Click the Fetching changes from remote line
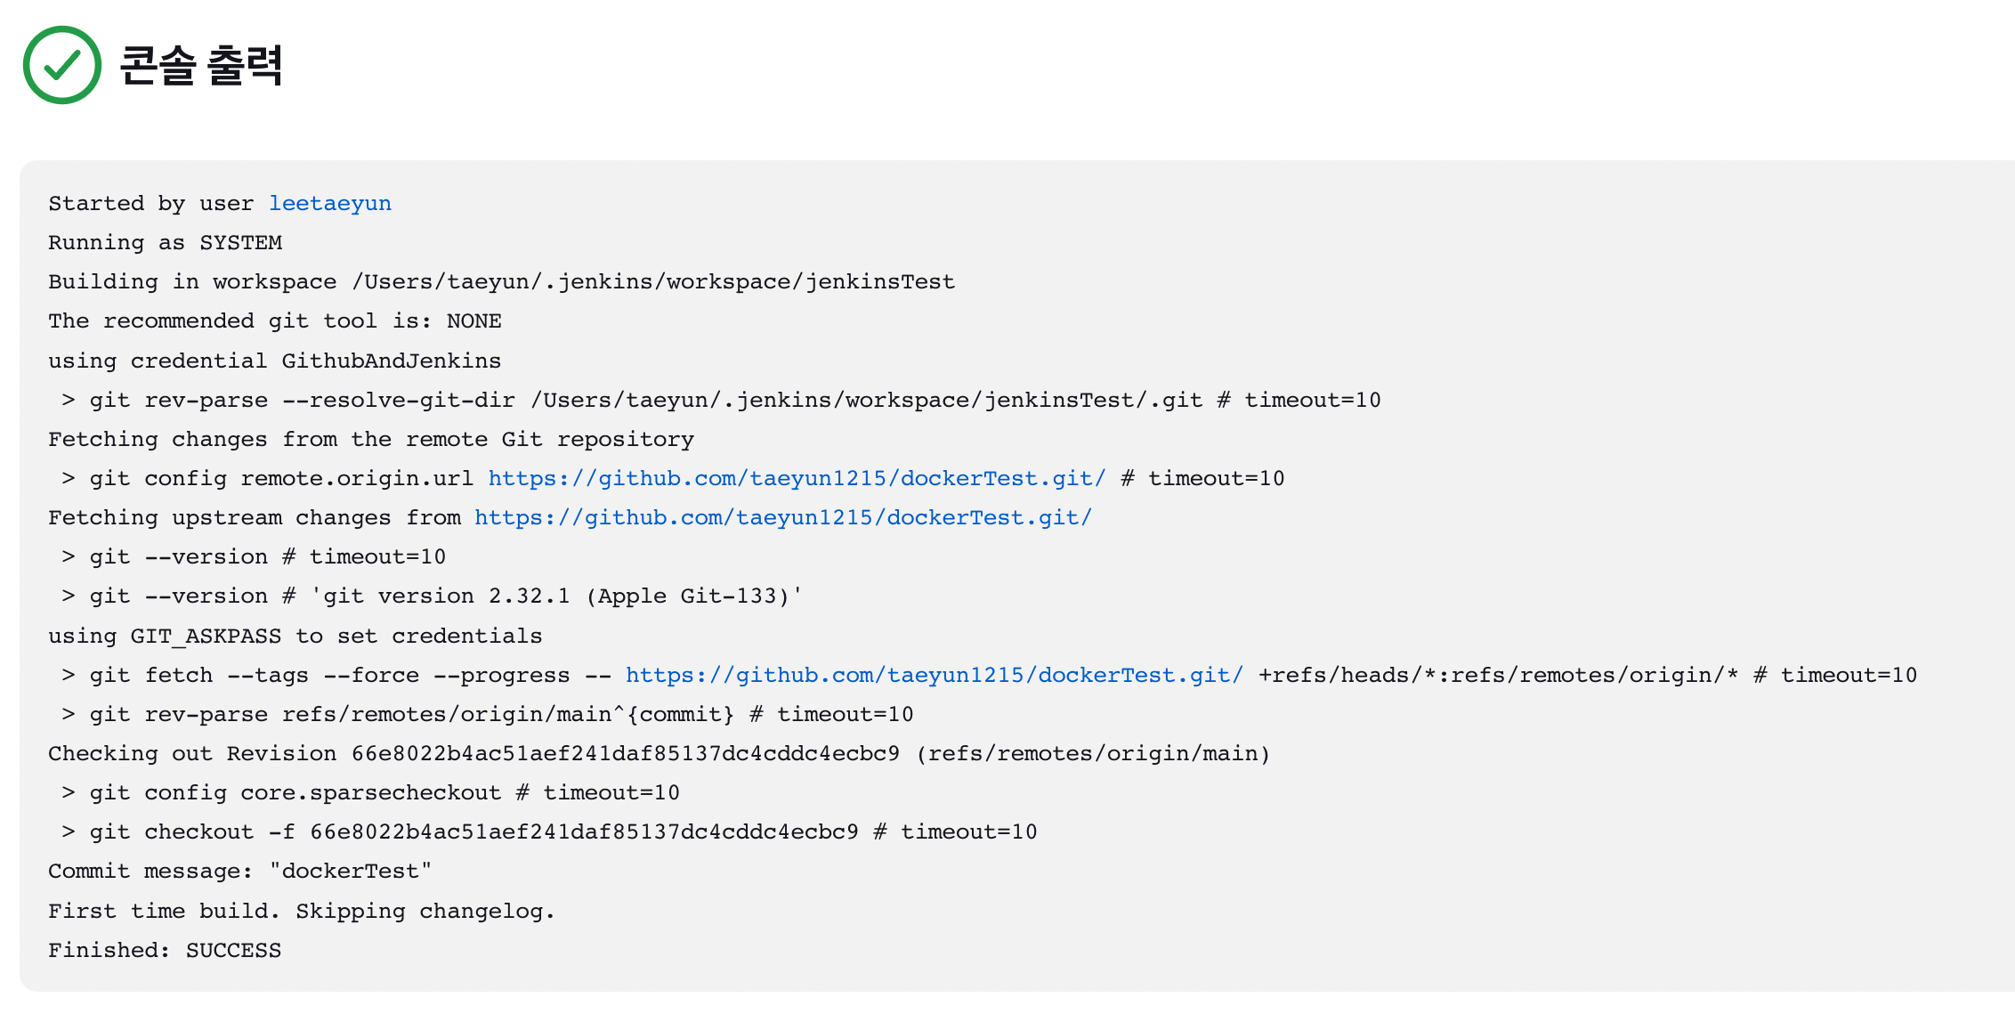 [x=370, y=440]
